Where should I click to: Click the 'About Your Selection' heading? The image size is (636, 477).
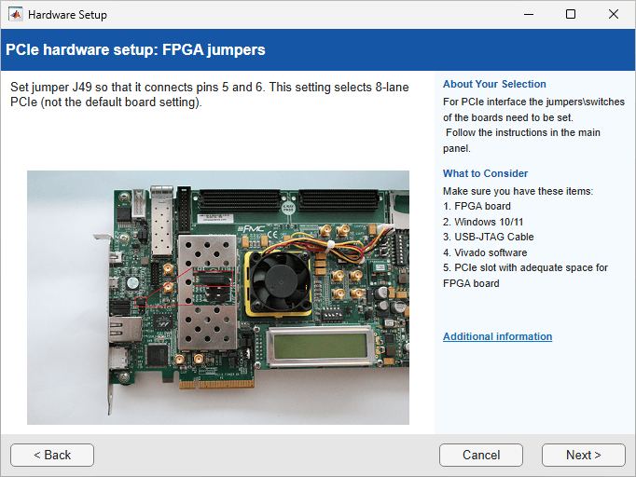tap(494, 84)
